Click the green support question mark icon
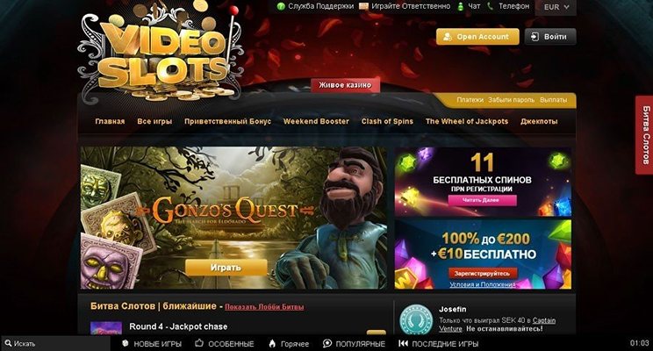 point(281,7)
